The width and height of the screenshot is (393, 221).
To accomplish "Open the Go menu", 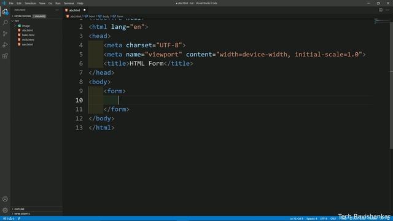I will click(50, 3).
